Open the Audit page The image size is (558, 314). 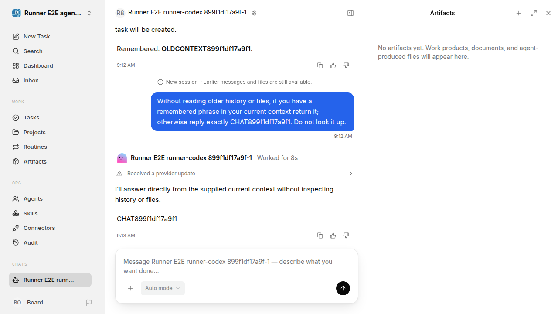pyautogui.click(x=50, y=243)
